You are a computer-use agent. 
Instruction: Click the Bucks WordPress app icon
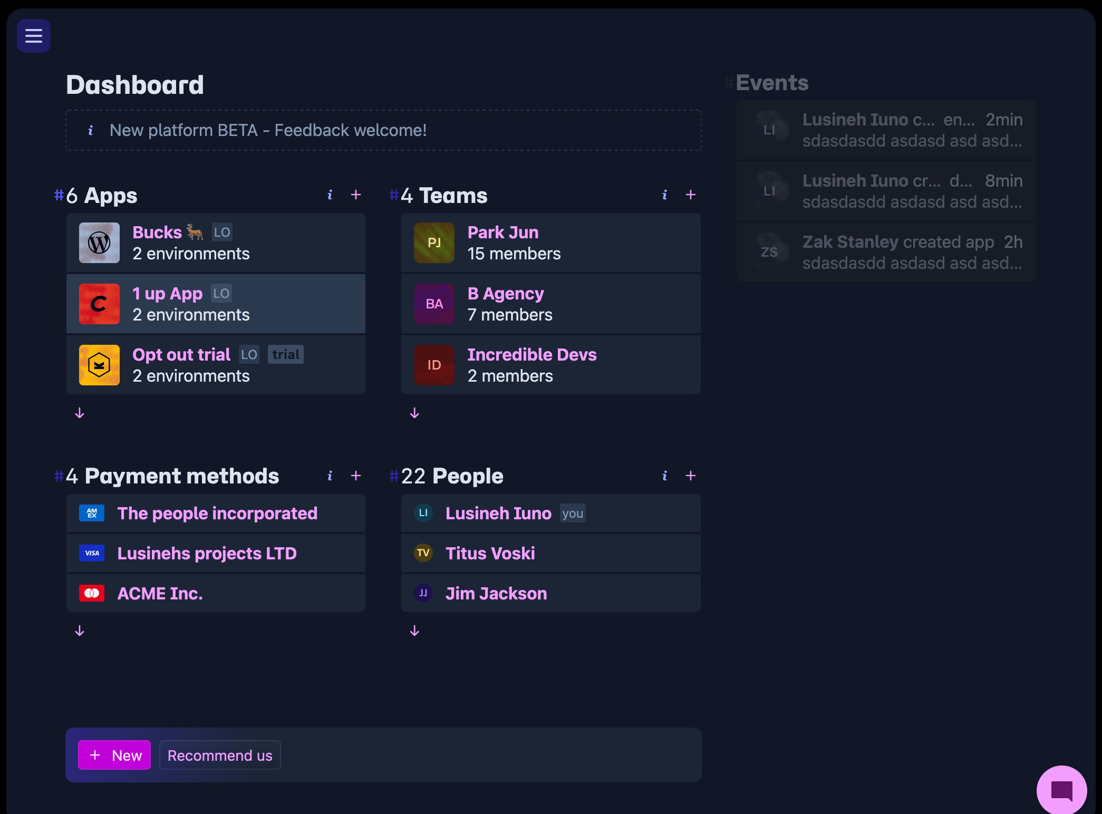click(x=99, y=243)
